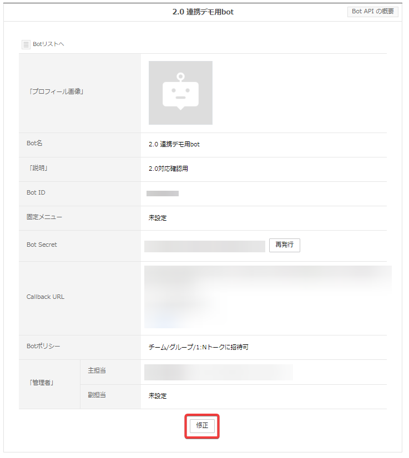Click the 修正 button at the bottom
This screenshot has height=458, width=409.
(x=202, y=426)
